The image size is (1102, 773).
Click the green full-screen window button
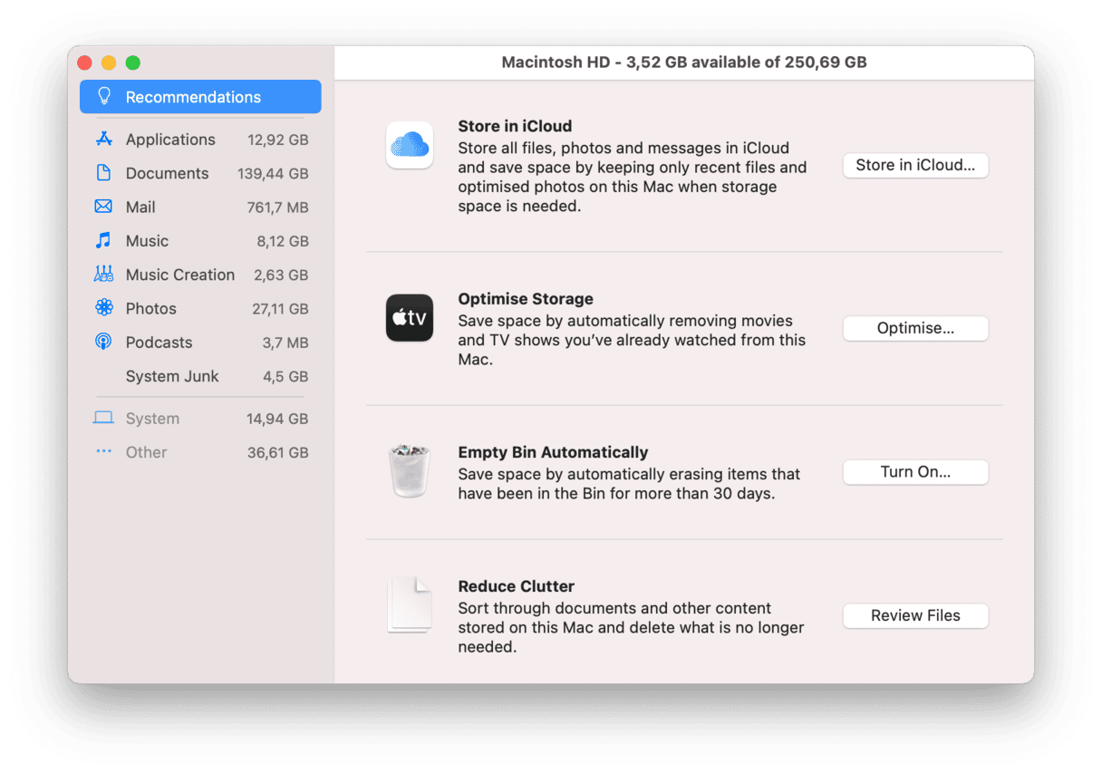[x=132, y=63]
